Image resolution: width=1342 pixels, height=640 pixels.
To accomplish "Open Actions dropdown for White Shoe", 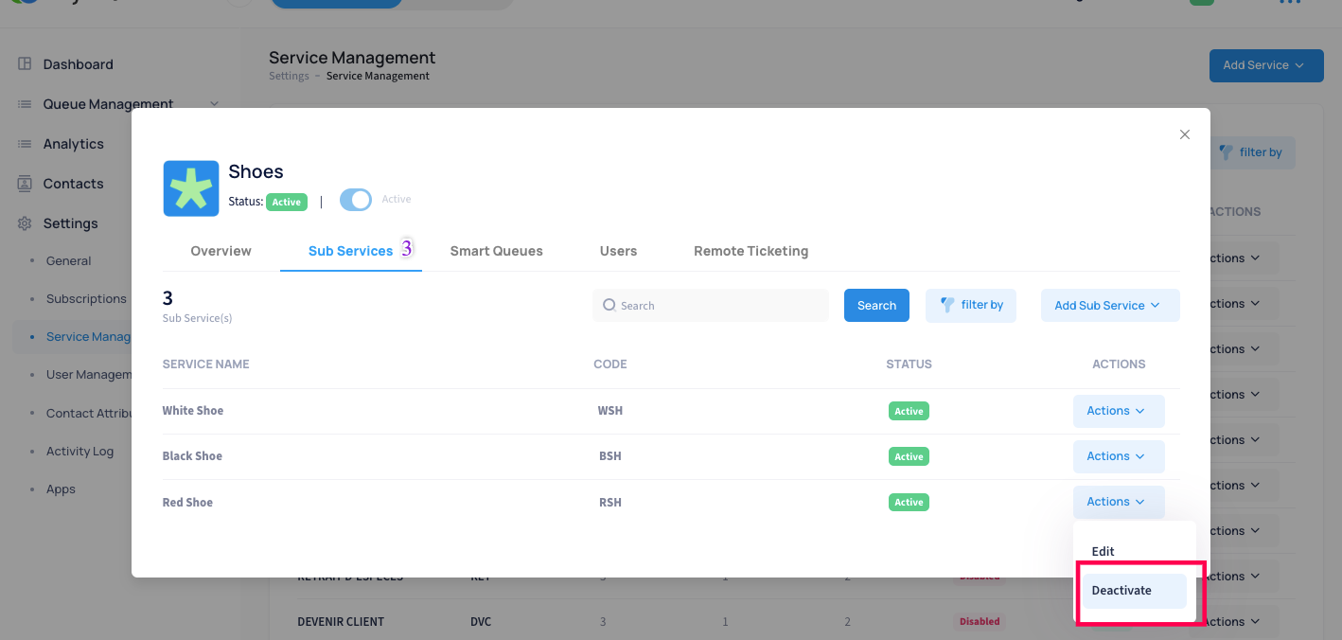I will click(1119, 411).
